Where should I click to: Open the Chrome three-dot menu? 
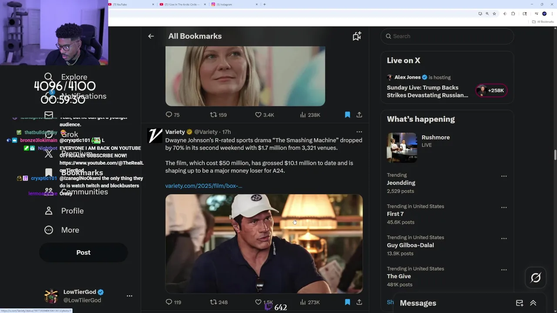(552, 13)
